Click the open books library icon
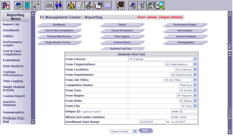 pos(98,5)
